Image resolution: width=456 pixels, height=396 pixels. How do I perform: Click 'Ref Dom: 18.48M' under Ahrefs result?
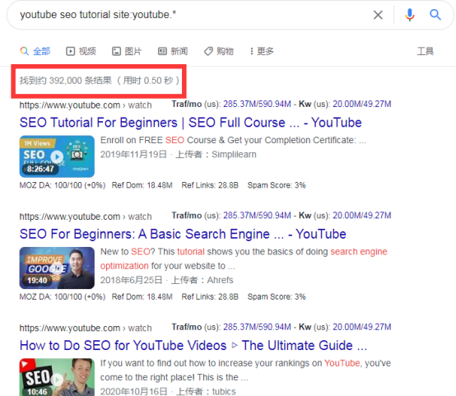click(142, 296)
